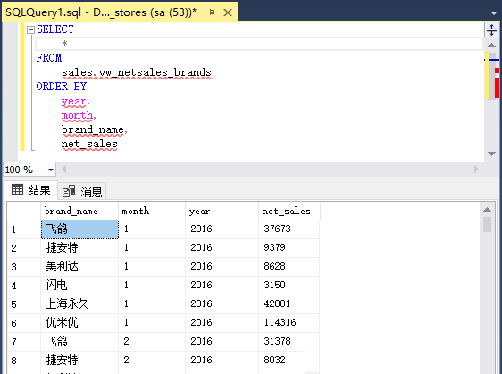Select the 飞鸽 cell in row 1
Viewport: 502px width, 374px height.
click(x=79, y=229)
